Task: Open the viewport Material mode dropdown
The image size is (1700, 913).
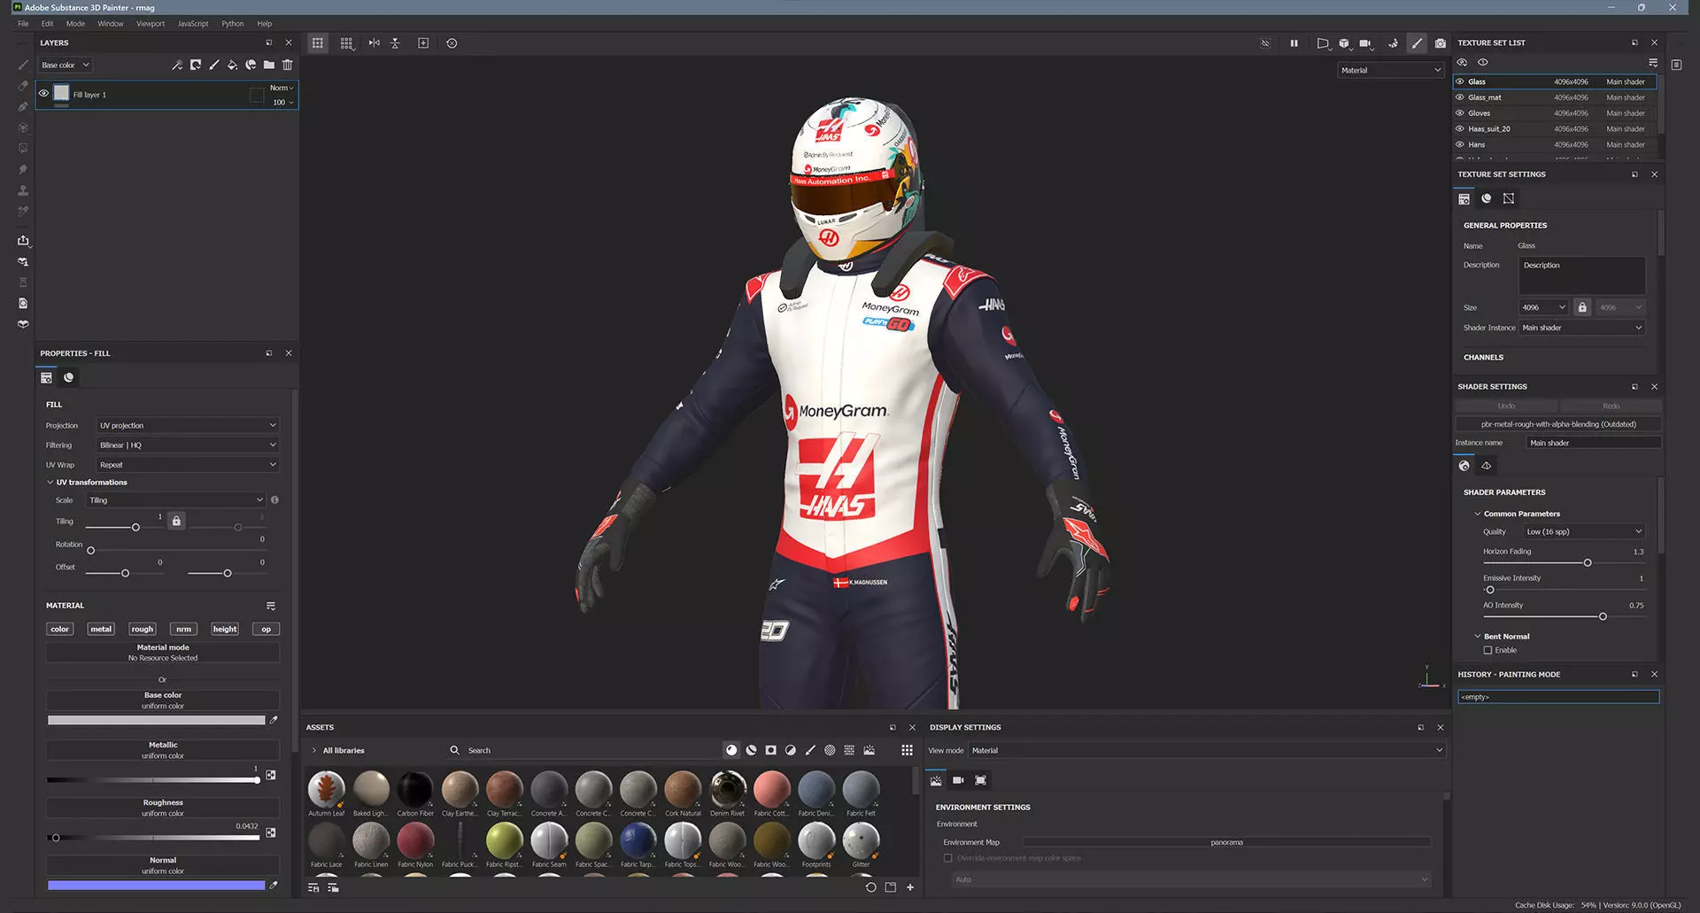Action: [x=1390, y=70]
